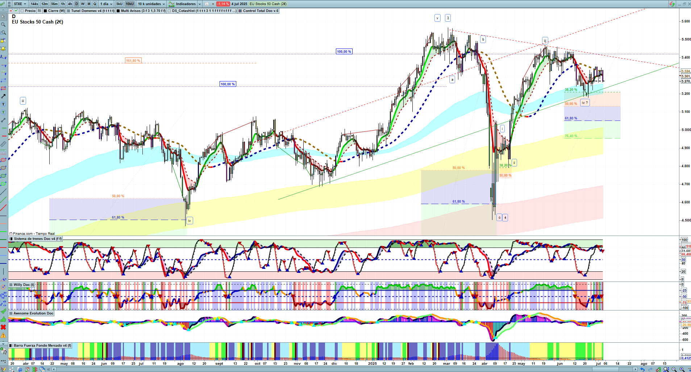This screenshot has height=372, width=691.
Task: Click the red X delete icon
Action: (x=3, y=327)
